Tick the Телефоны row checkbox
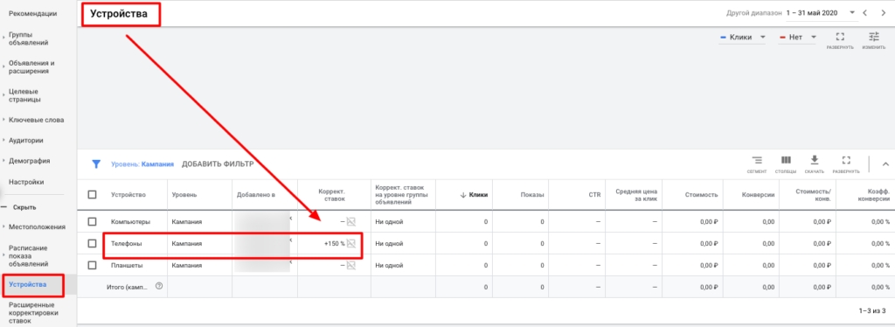 tap(93, 243)
